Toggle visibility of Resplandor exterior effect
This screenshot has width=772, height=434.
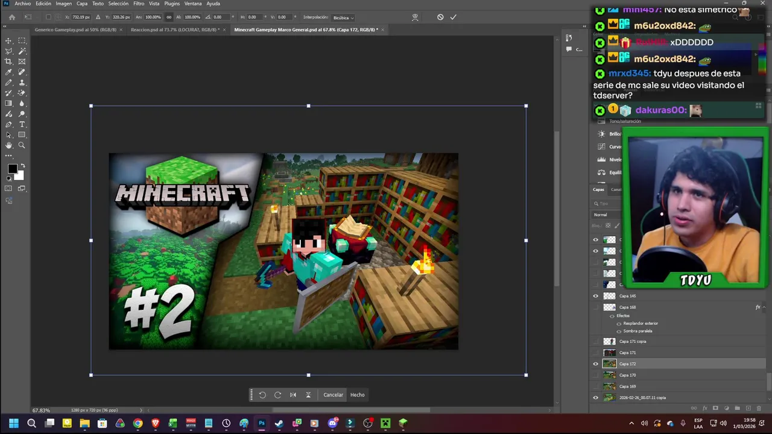point(619,324)
